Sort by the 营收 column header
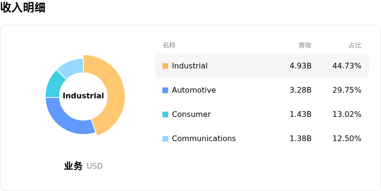Image resolution: width=381 pixels, height=191 pixels. (305, 45)
